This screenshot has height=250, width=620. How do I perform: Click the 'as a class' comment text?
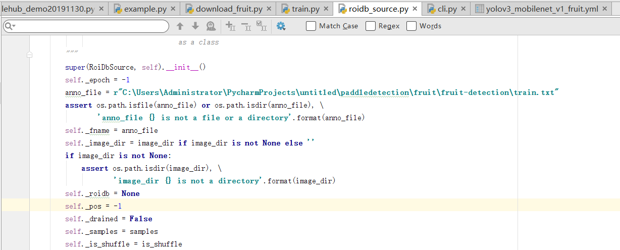pos(198,42)
